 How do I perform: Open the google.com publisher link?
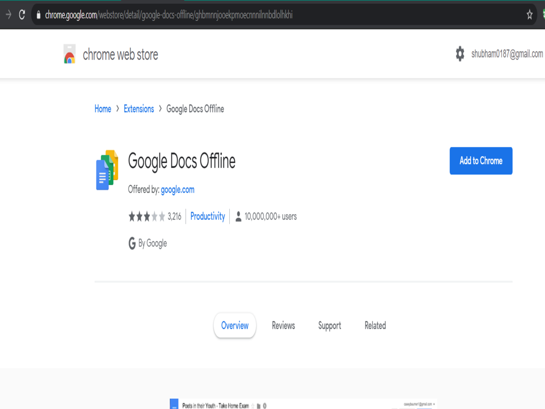[178, 190]
